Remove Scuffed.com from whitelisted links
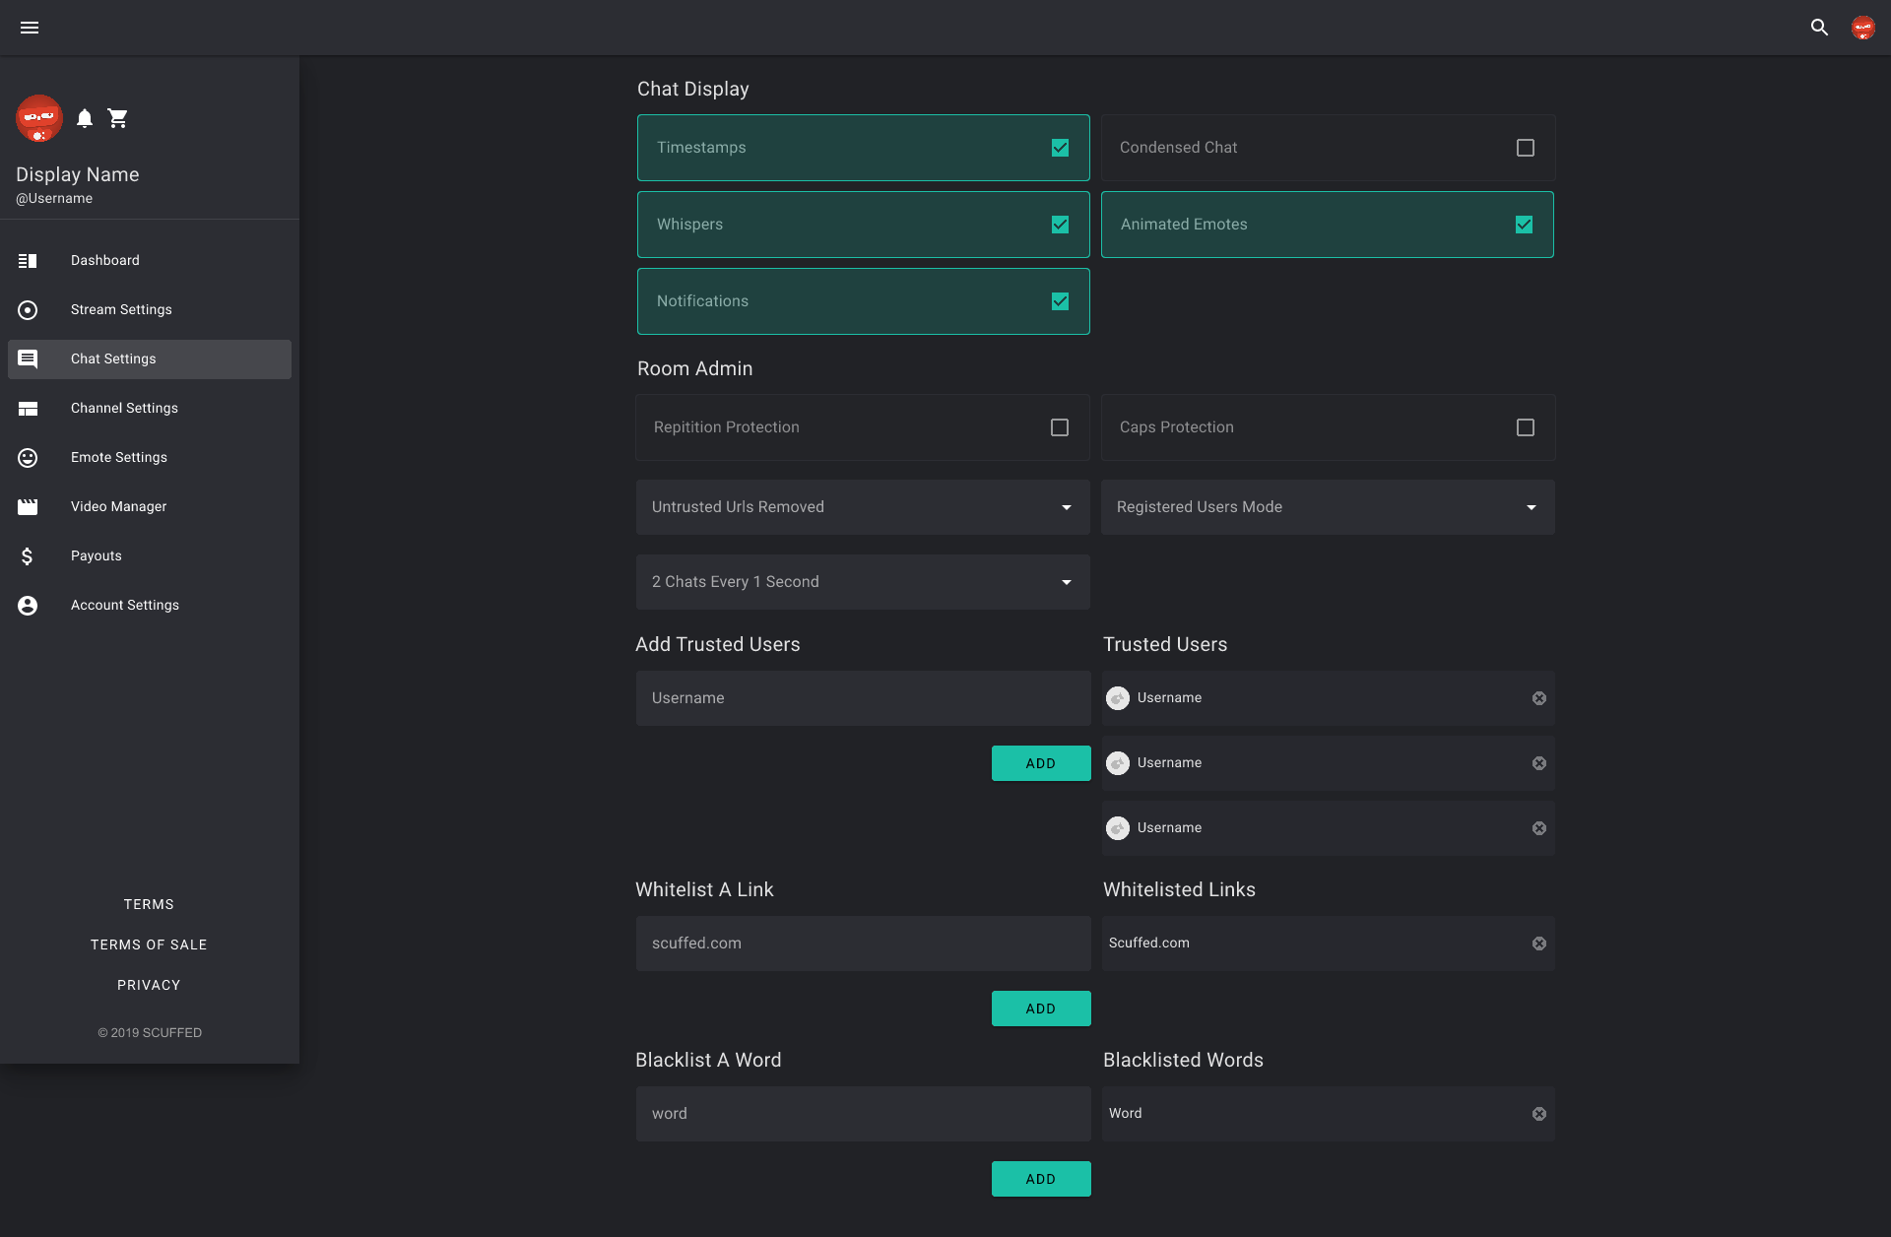The width and height of the screenshot is (1891, 1237). pyautogui.click(x=1538, y=944)
